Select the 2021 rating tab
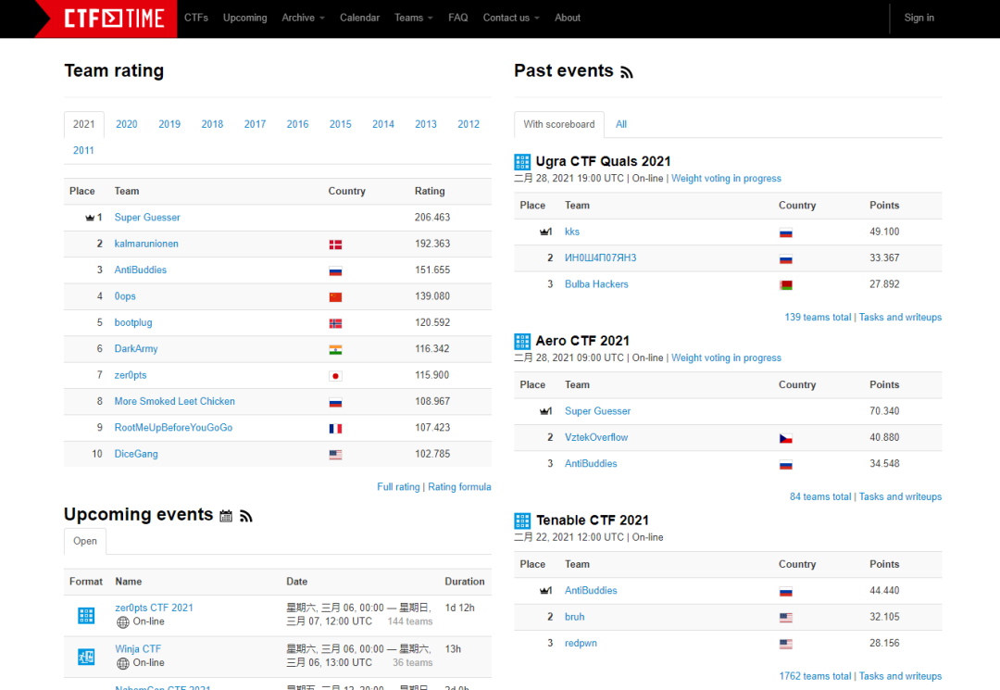 click(x=83, y=124)
